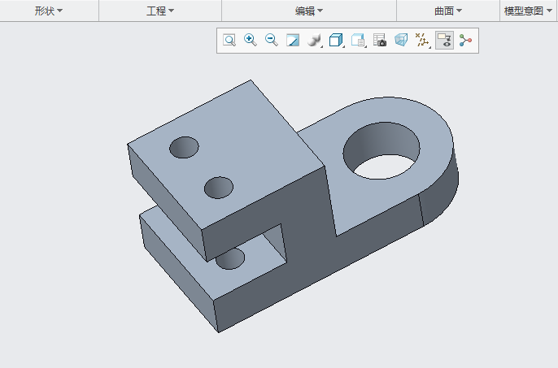Screen dimensions: 558x368
Task: Click the Refit zoom-to-fit icon
Action: 229,41
